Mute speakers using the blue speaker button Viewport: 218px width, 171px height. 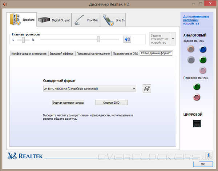(x=127, y=39)
